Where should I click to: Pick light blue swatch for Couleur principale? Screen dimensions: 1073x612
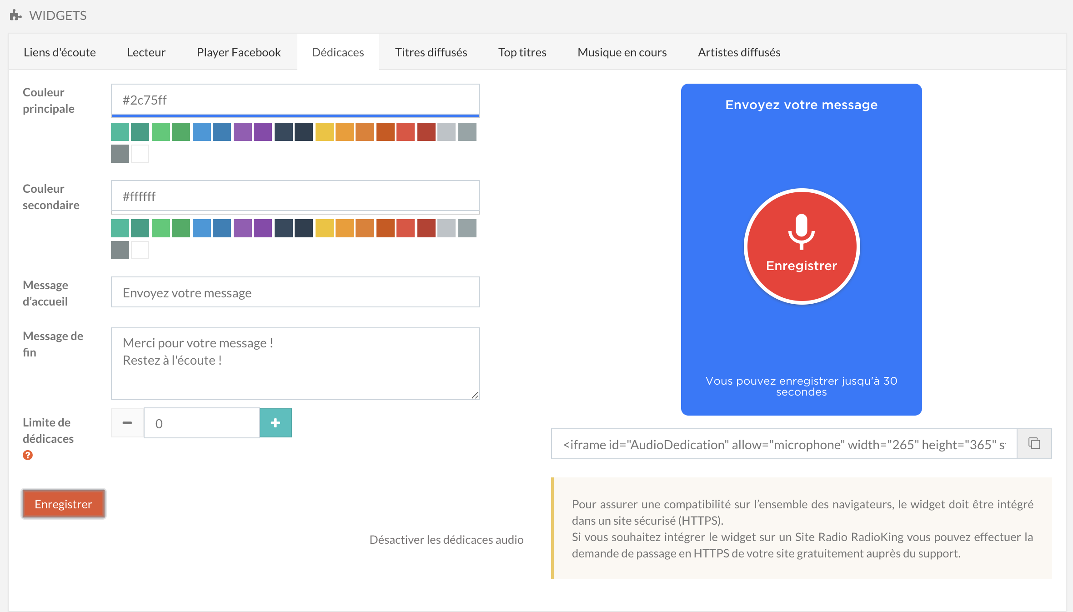coord(202,132)
